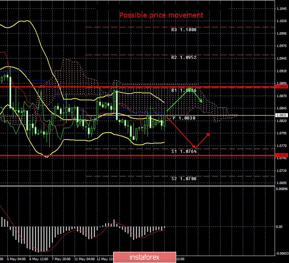289x263 pixels.
Task: Click the 1.0888 red price tag
Action: 281,86
